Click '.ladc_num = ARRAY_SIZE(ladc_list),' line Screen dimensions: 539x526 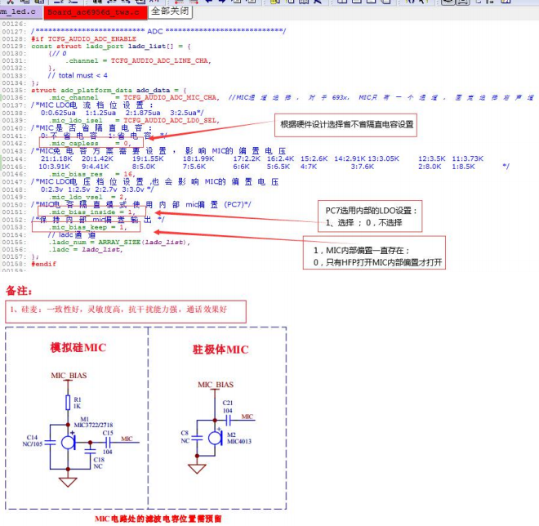point(119,242)
